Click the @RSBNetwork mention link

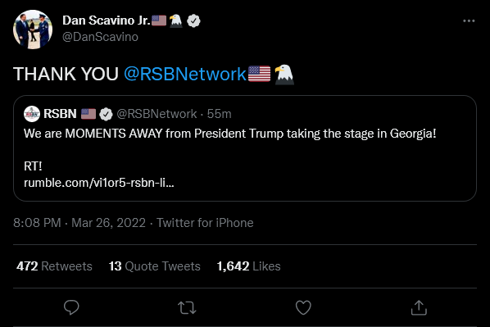pos(185,74)
